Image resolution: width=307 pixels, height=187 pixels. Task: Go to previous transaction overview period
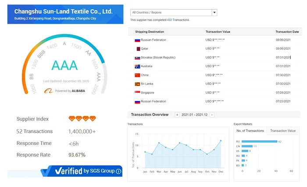177,115
